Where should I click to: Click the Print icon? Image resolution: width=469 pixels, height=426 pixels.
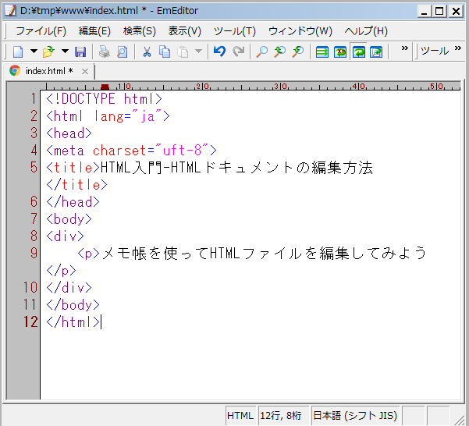105,51
